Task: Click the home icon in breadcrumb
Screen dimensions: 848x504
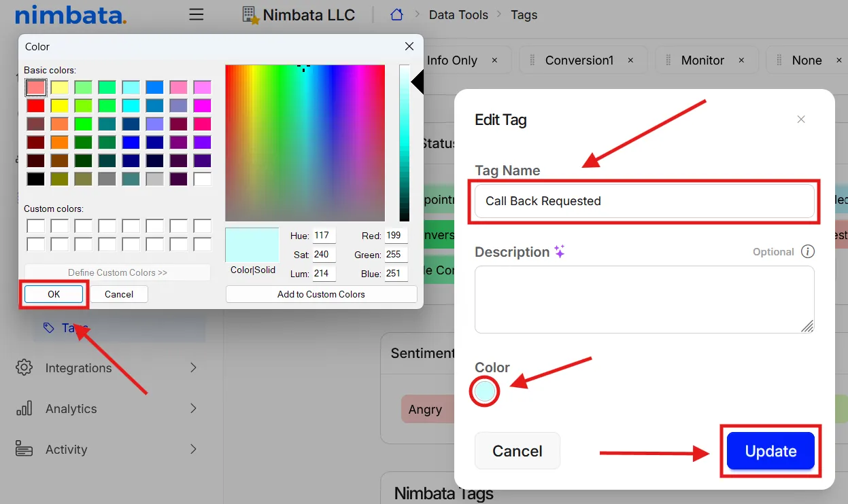Action: [x=397, y=14]
